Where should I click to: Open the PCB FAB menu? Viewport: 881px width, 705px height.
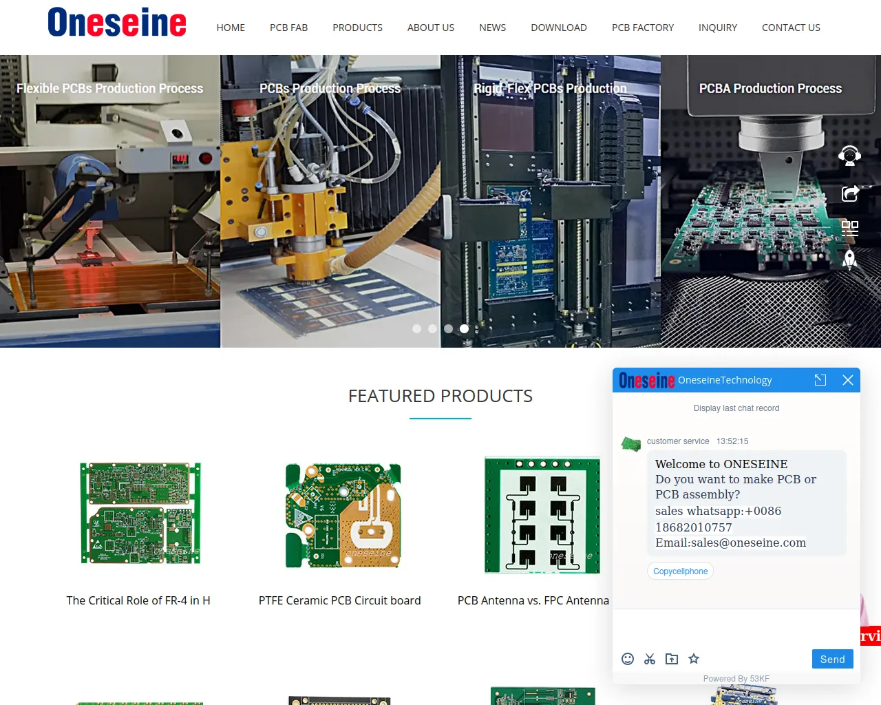click(x=288, y=28)
